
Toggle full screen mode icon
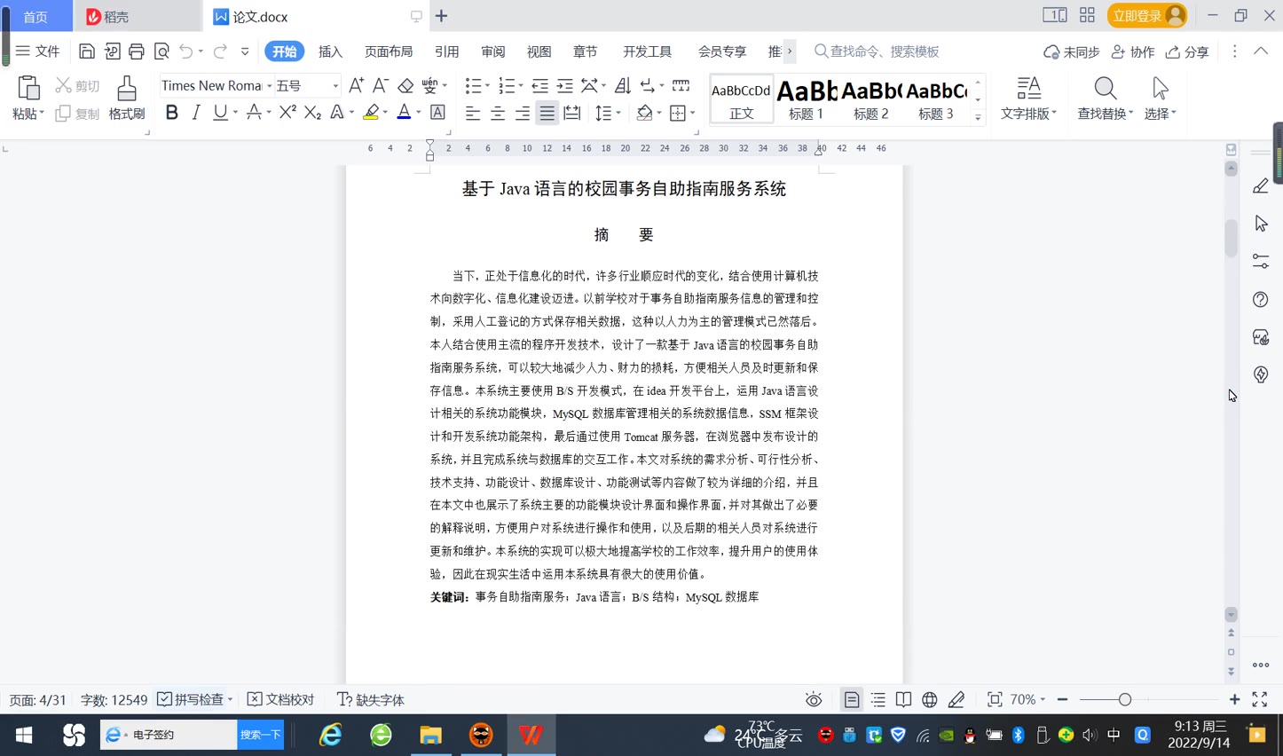[x=1259, y=700]
